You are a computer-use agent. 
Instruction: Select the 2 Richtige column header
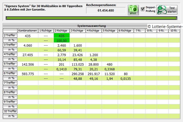click(x=61, y=31)
